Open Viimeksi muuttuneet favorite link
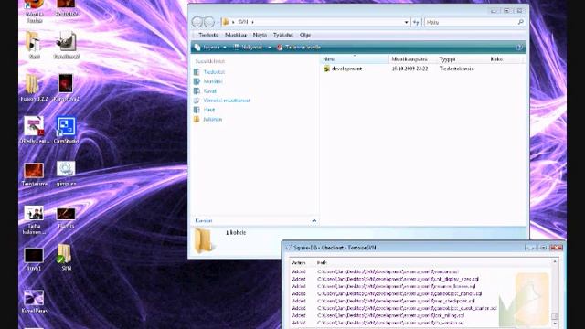Viewport: 585px width, 329px height. 227,101
